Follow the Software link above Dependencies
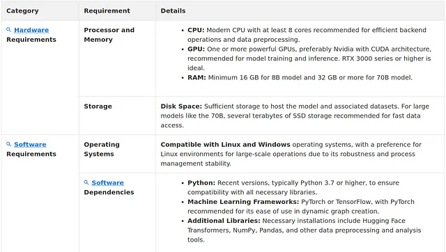This screenshot has height=252, width=446. coord(107,182)
